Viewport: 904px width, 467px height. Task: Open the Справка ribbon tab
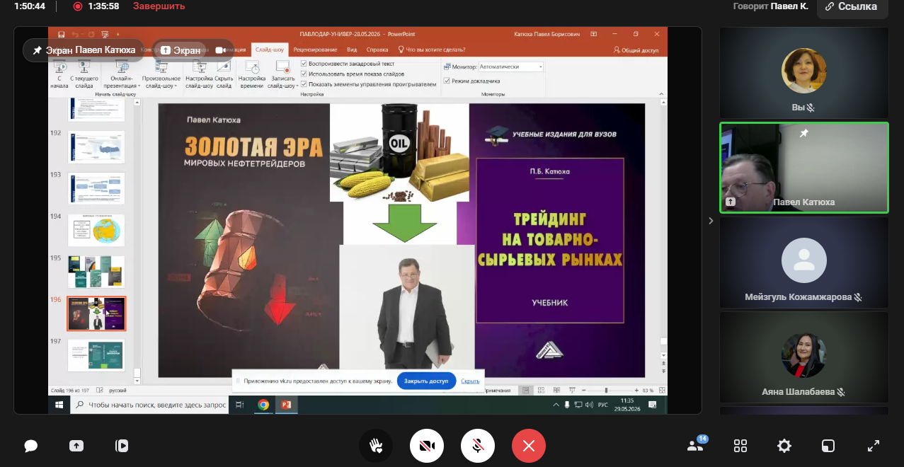(377, 50)
